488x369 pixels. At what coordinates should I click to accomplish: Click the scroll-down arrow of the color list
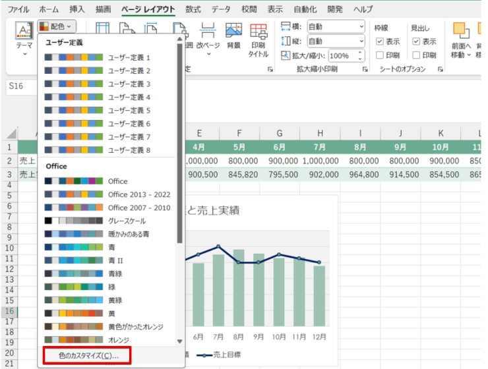click(180, 341)
